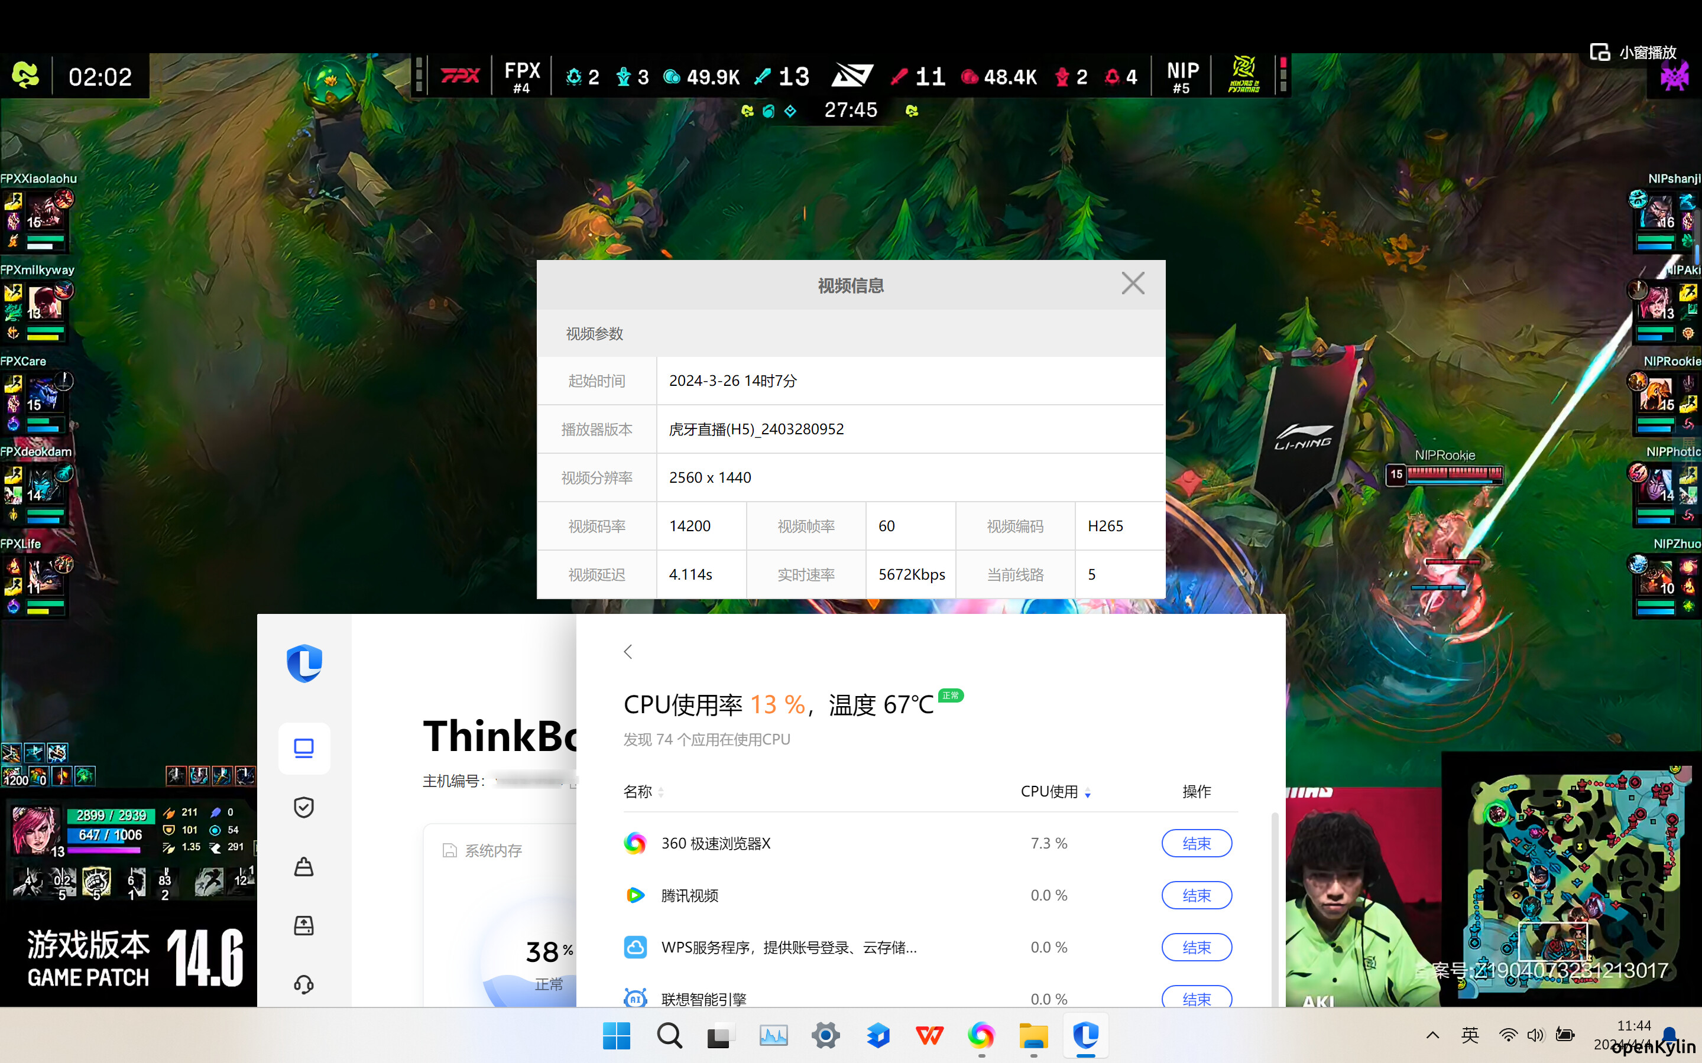Open the task manager monitor taskbar icon
The width and height of the screenshot is (1702, 1063).
[x=773, y=1036]
